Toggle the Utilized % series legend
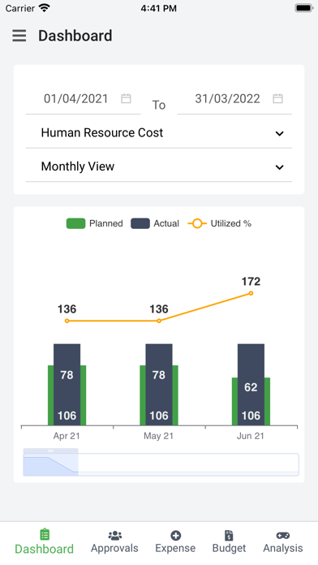 [220, 223]
